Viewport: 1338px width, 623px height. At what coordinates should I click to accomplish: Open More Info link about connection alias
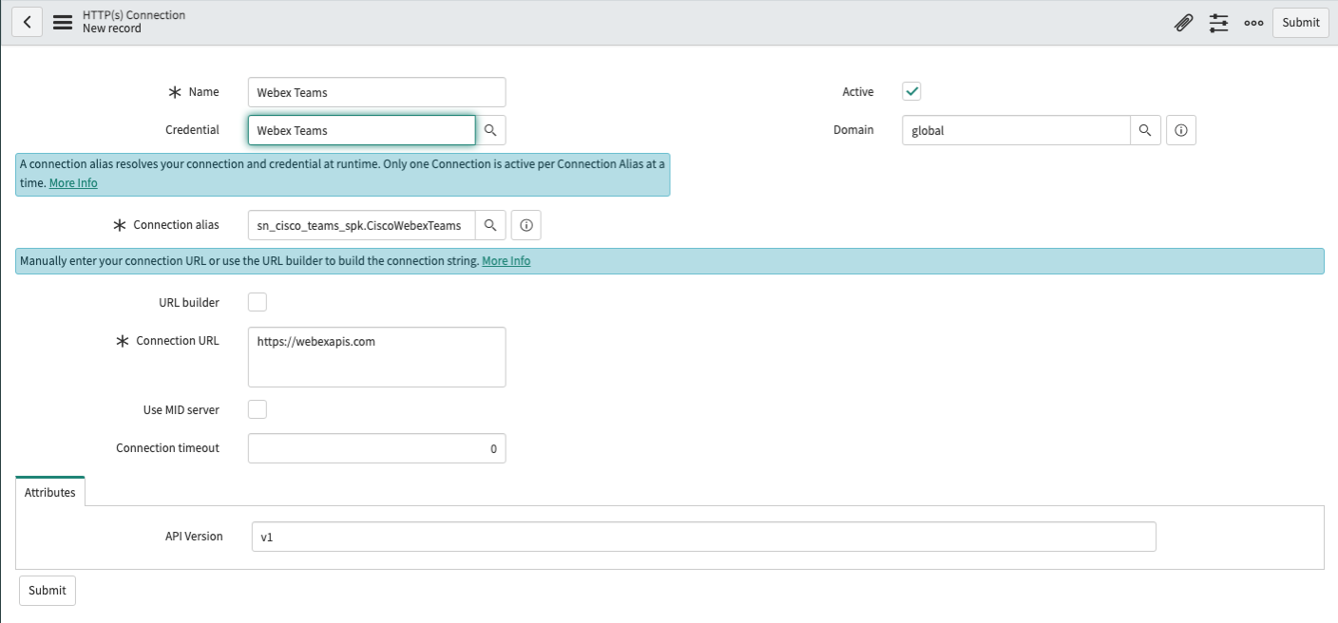(73, 182)
